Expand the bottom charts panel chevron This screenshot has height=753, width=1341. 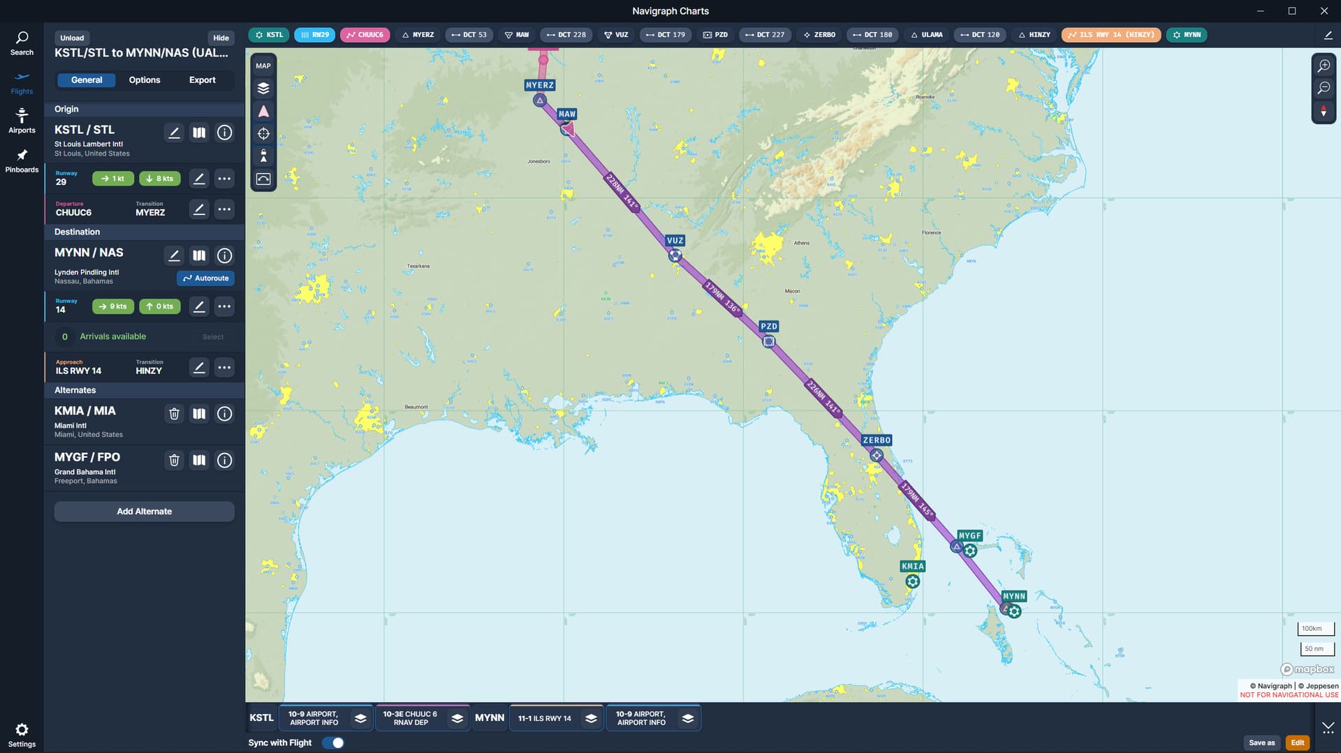1328,727
